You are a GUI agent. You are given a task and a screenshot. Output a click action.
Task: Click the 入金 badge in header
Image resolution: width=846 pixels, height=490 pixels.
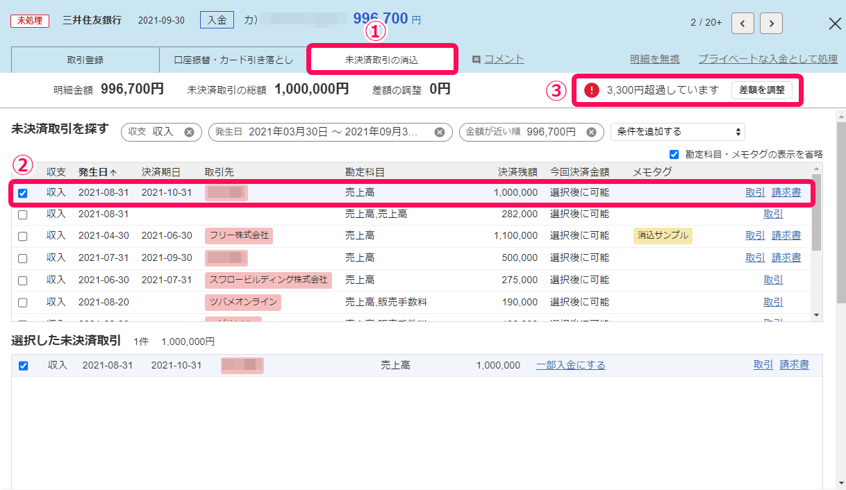(x=217, y=20)
